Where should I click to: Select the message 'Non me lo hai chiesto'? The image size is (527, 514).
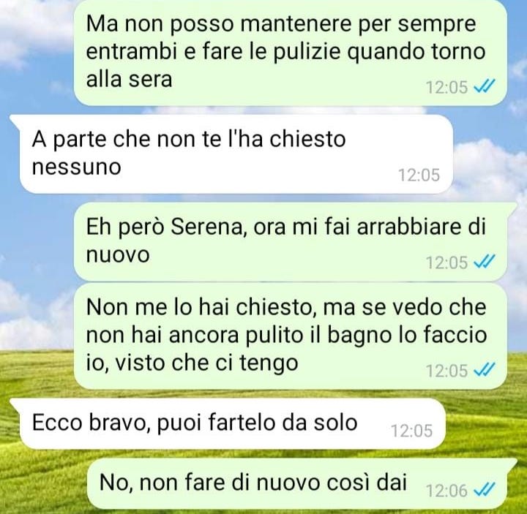point(290,336)
